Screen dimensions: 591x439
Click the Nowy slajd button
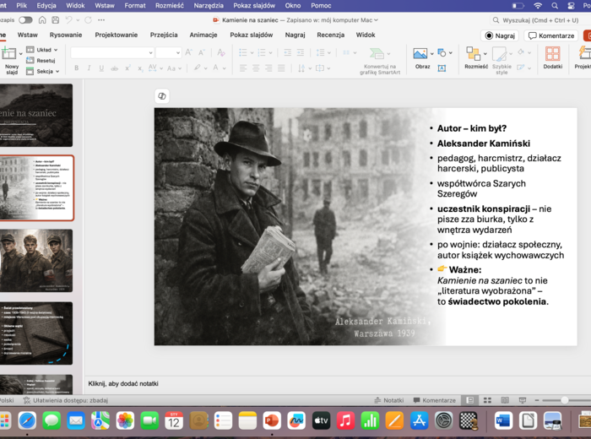(11, 60)
